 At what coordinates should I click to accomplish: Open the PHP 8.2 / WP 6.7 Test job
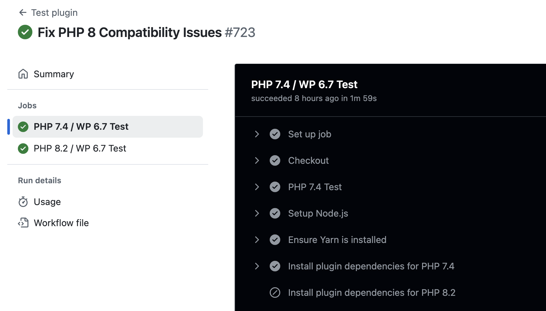click(80, 149)
